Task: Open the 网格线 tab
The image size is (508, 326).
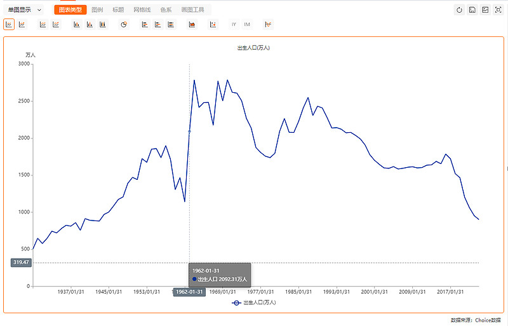Action: point(142,10)
